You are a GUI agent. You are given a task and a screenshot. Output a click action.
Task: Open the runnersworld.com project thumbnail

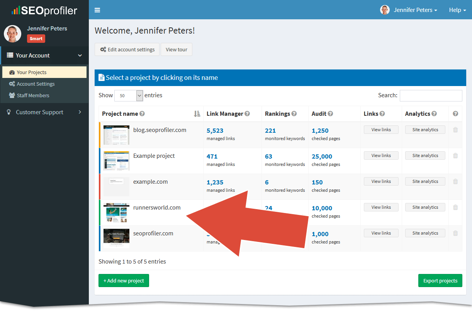tap(116, 213)
